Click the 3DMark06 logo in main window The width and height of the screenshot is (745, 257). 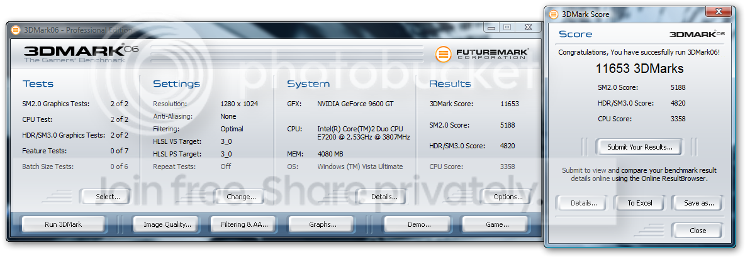click(x=81, y=51)
